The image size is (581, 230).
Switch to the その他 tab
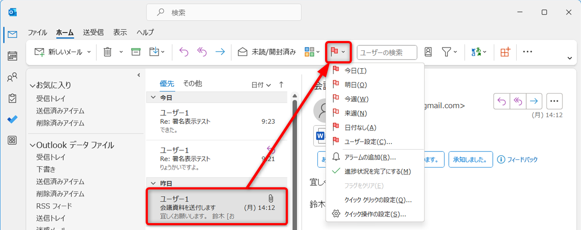pyautogui.click(x=192, y=84)
